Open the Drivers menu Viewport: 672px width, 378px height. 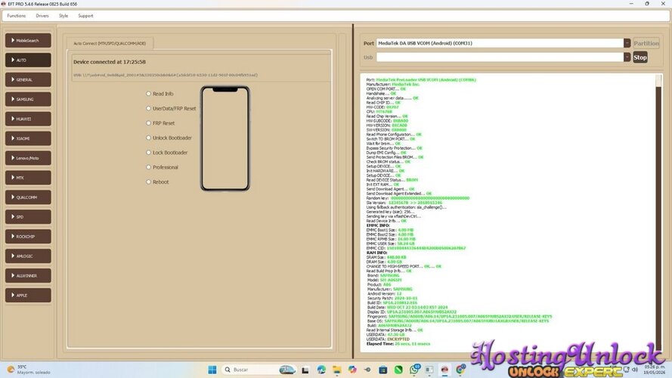click(x=42, y=16)
